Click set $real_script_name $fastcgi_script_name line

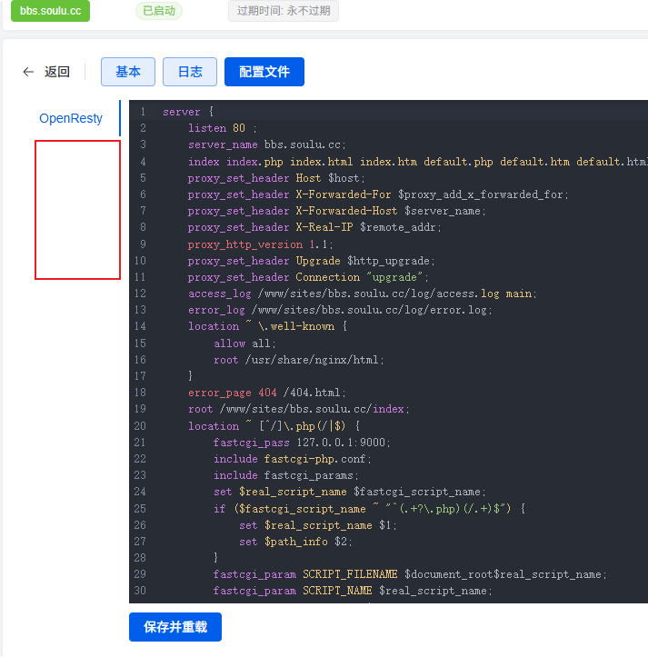click(x=350, y=492)
